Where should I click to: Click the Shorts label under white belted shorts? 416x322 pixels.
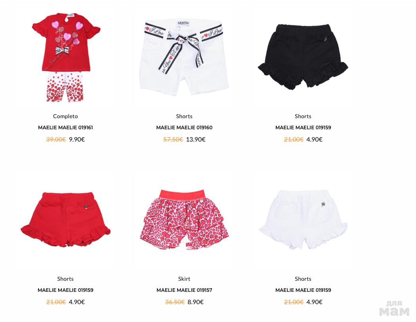184,116
